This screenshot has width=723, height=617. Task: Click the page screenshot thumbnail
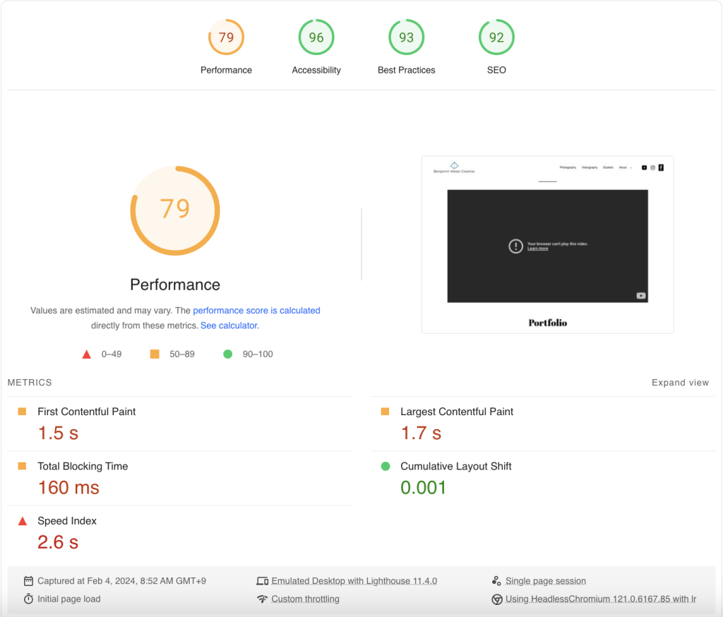click(x=547, y=244)
